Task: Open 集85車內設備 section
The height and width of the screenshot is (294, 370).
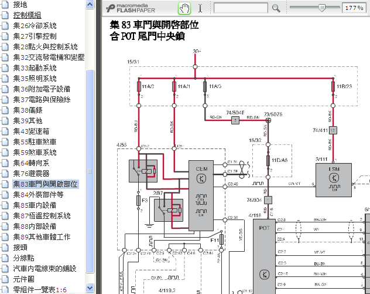Action: 35,205
